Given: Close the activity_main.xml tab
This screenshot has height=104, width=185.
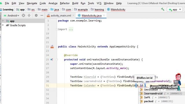Looking at the screenshot, I should (x=73, y=15).
